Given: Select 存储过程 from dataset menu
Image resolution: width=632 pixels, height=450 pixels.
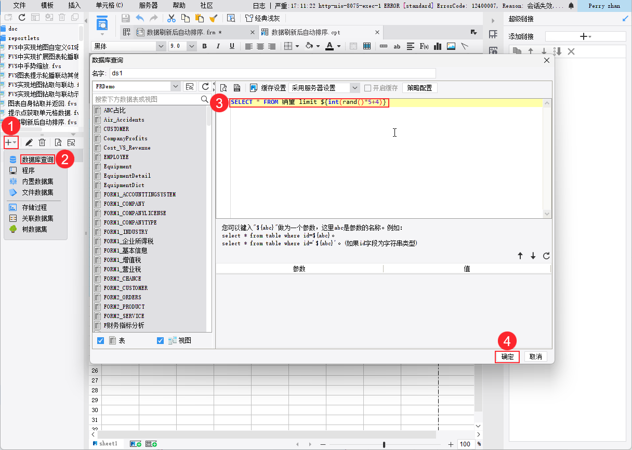Looking at the screenshot, I should click(x=34, y=207).
